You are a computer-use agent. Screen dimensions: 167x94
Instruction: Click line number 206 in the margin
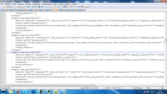(3, 52)
